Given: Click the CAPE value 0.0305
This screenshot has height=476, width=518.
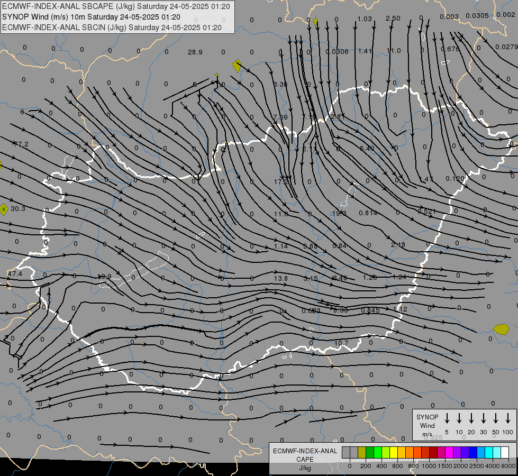Looking at the screenshot, I should coord(477,15).
